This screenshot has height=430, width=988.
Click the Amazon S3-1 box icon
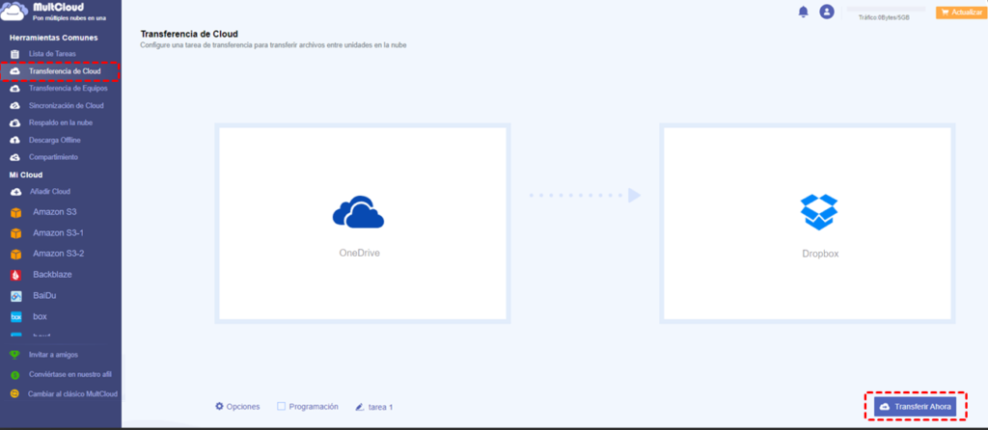point(15,233)
